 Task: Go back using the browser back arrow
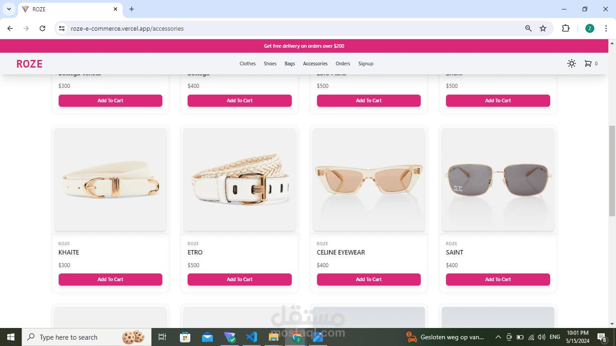pyautogui.click(x=10, y=28)
